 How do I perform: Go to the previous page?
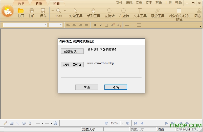(142, 123)
